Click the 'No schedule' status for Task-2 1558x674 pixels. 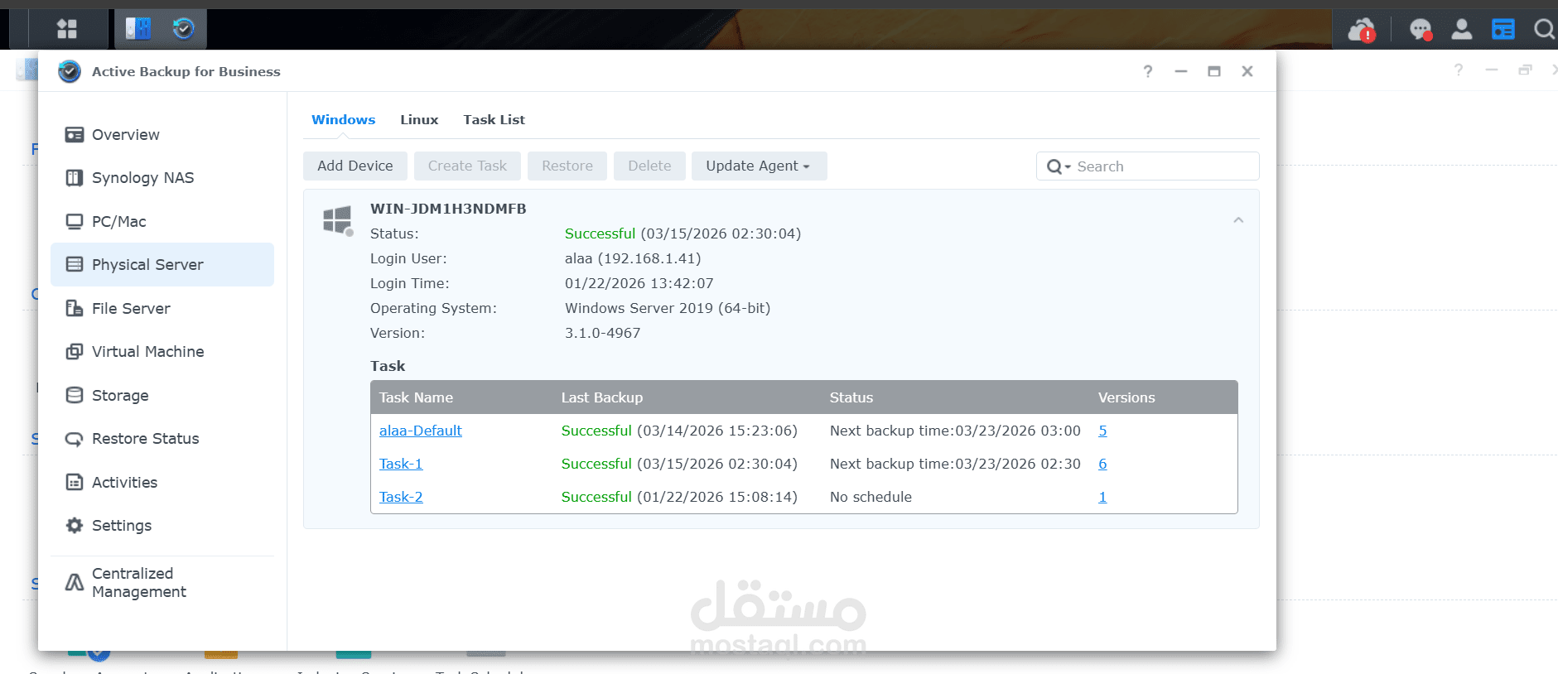[871, 497]
